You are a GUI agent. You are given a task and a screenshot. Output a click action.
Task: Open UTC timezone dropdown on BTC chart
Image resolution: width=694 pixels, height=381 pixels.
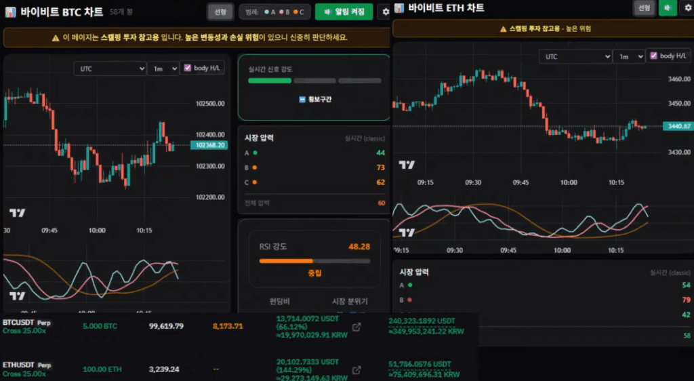110,68
